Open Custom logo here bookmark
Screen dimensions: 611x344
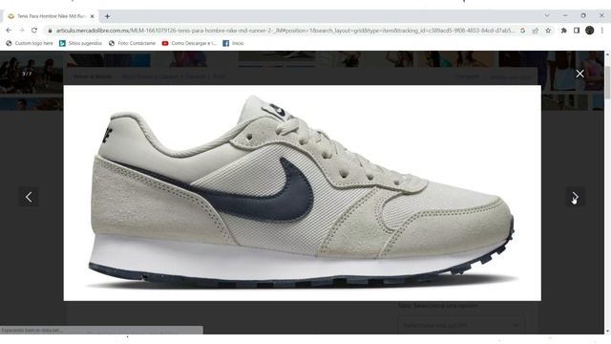point(30,43)
